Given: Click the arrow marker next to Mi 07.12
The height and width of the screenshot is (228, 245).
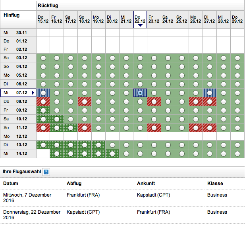Looking at the screenshot, I should point(33,93).
